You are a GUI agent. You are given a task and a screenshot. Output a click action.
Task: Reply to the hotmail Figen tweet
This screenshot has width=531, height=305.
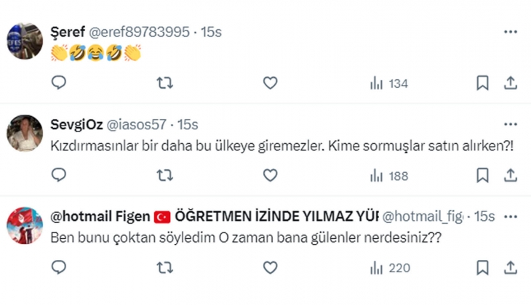(x=59, y=269)
